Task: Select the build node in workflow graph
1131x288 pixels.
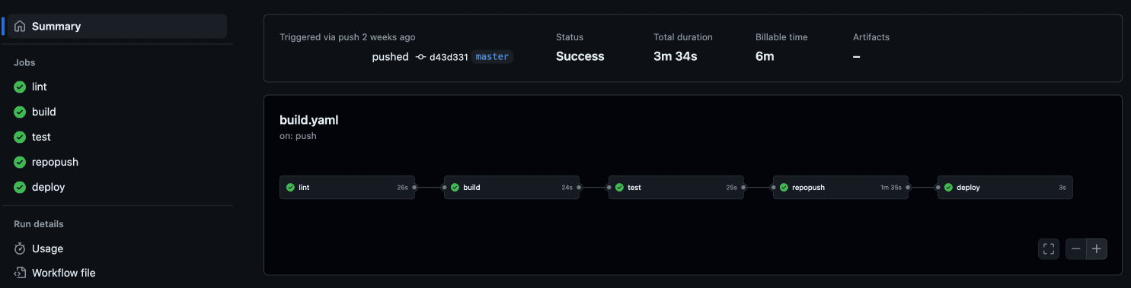Action: [x=512, y=187]
